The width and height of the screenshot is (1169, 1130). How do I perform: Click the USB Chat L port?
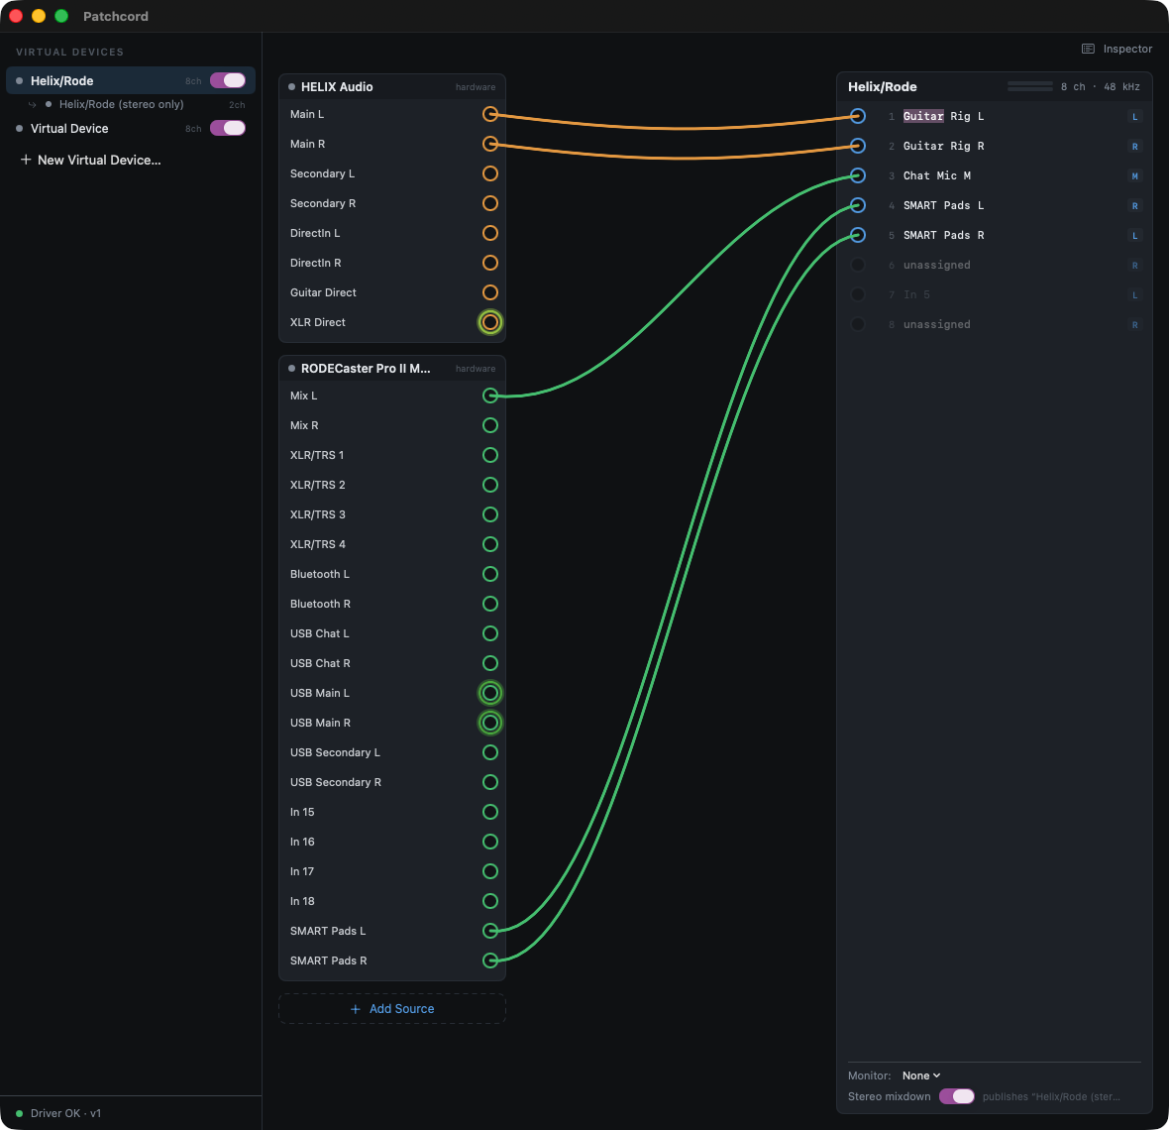(x=489, y=633)
